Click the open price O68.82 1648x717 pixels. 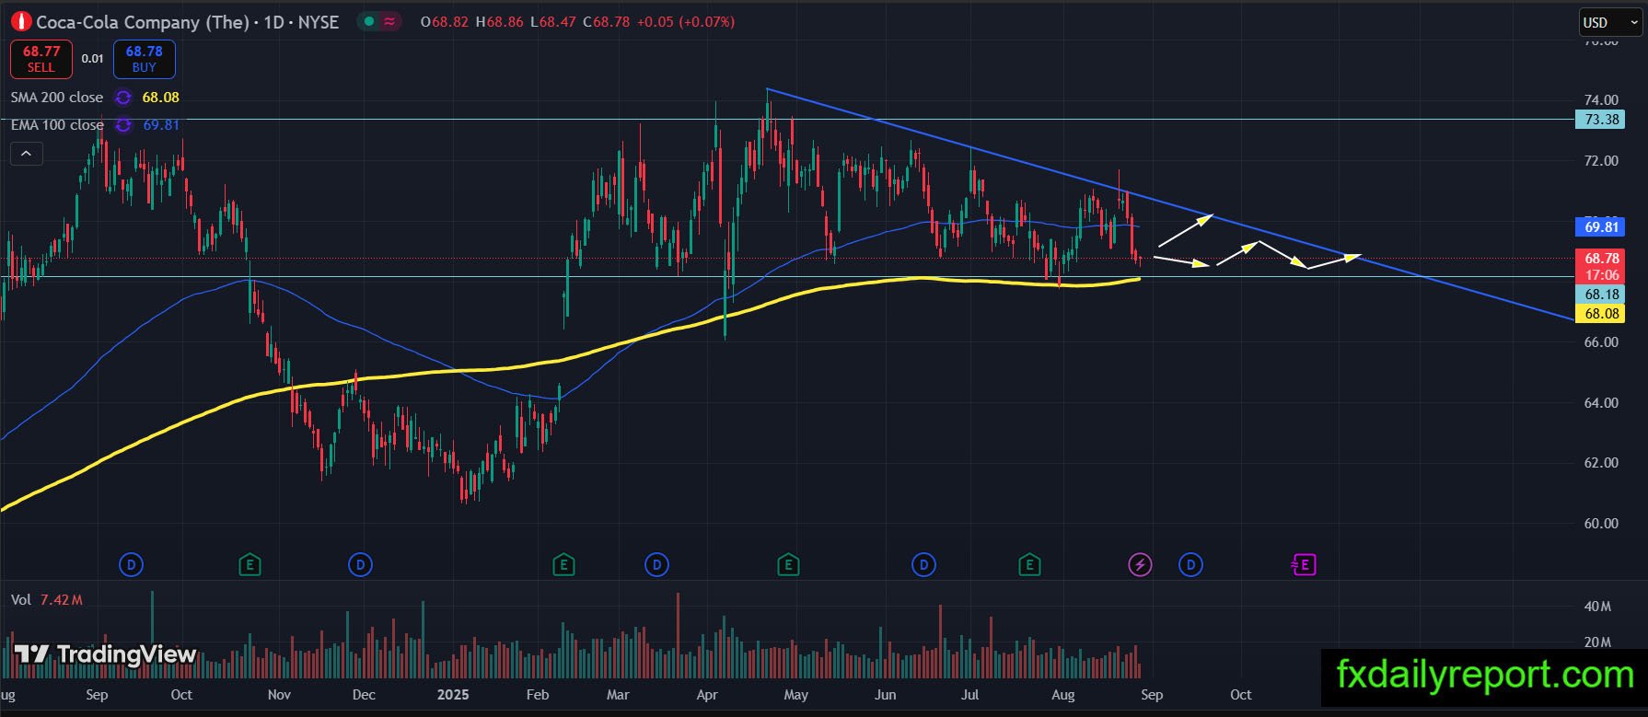pos(445,21)
